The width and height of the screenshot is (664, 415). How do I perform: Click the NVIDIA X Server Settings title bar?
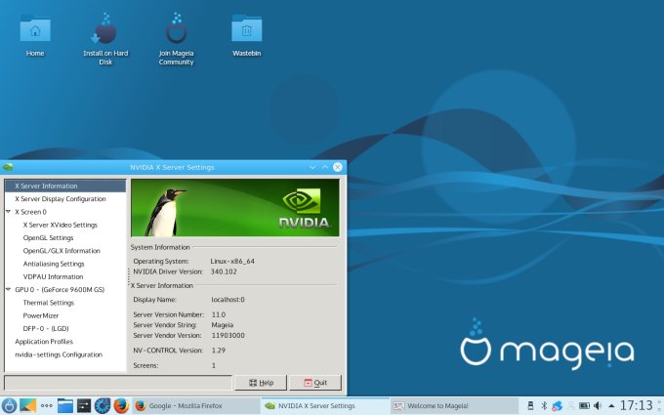pos(173,167)
